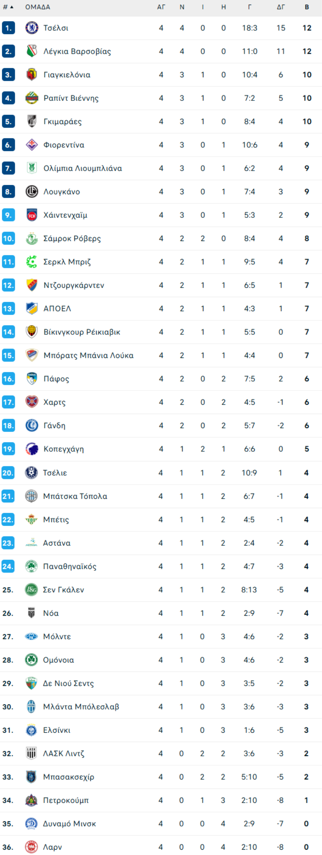The width and height of the screenshot is (322, 855).
Task: Click the blue position badge number 1
Action: tap(8, 28)
